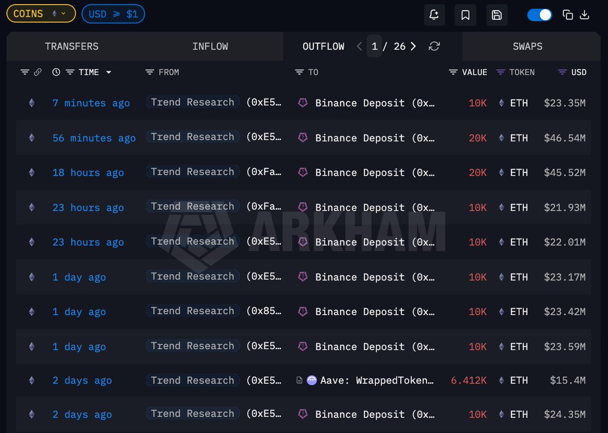Viewport: 608px width, 433px height.
Task: Switch to the TRANSFERS tab
Action: (71, 47)
